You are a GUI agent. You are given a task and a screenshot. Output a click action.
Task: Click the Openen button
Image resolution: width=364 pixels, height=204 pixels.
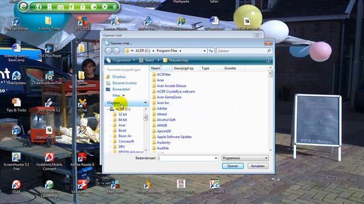click(233, 166)
